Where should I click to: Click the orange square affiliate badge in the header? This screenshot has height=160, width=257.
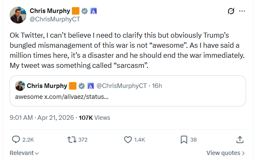click(76, 11)
